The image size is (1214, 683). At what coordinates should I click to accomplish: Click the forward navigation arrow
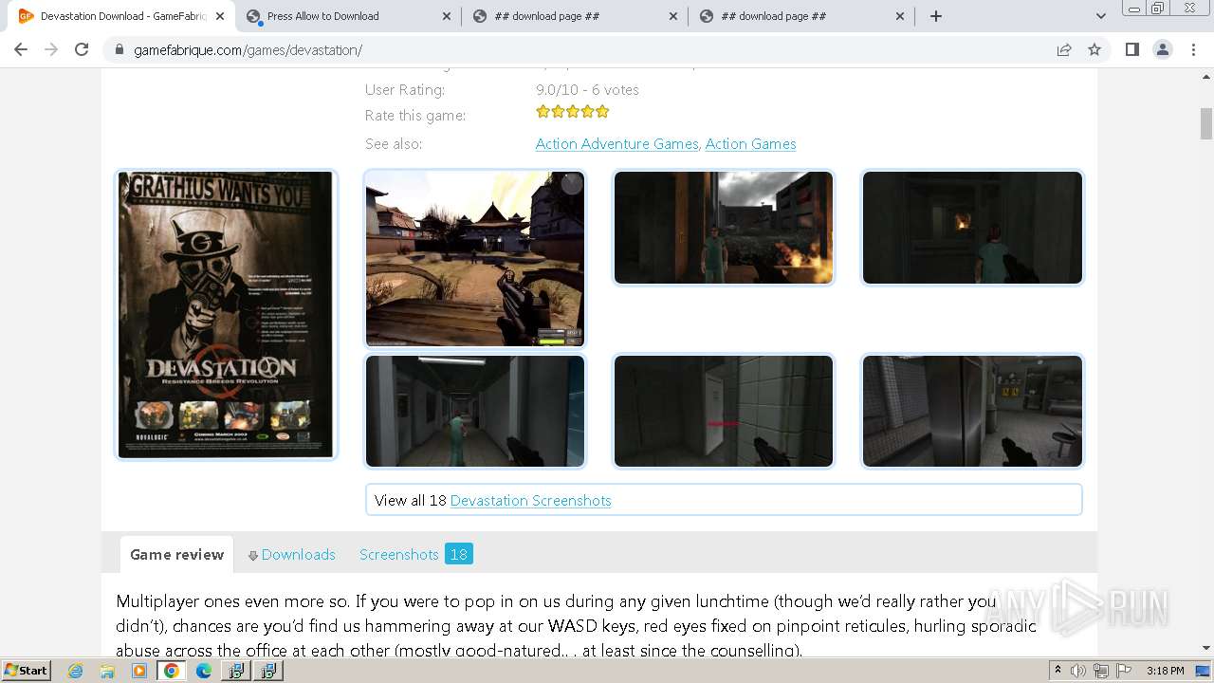(x=51, y=49)
